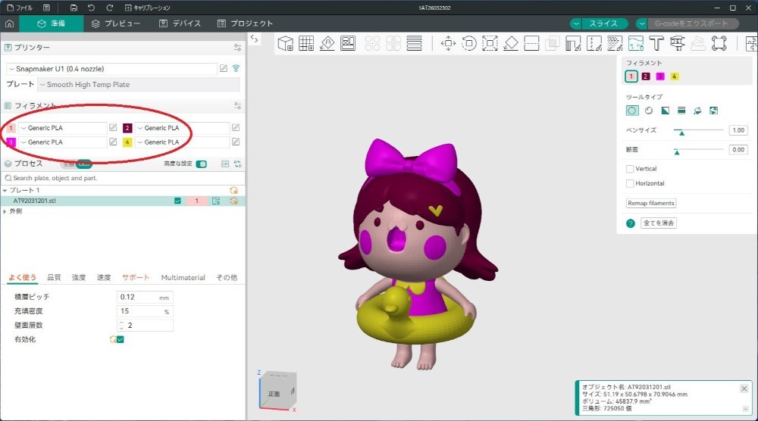Close the object info notification
758x421 pixels.
744,388
